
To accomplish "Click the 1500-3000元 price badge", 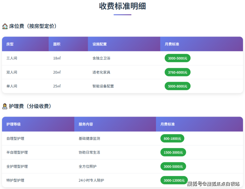I will pos(173,152).
